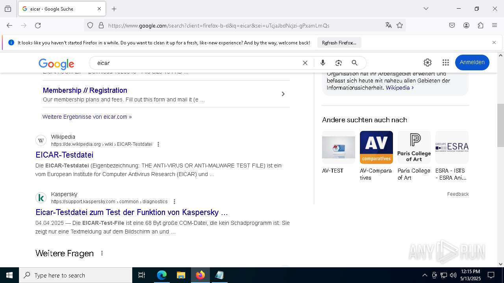The width and height of the screenshot is (504, 283).
Task: Open Eicar-Testdatei zum Test Kaspersky link
Action: click(132, 212)
